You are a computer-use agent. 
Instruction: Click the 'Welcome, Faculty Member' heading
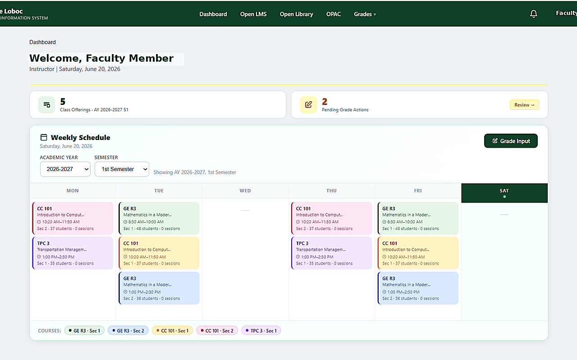coord(101,58)
